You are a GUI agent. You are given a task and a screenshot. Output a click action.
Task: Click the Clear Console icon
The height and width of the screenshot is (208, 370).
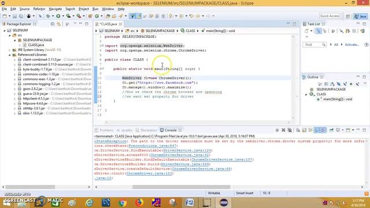[298, 130]
